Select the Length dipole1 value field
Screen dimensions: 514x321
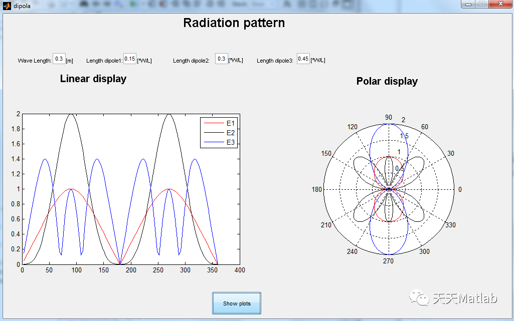(x=130, y=59)
